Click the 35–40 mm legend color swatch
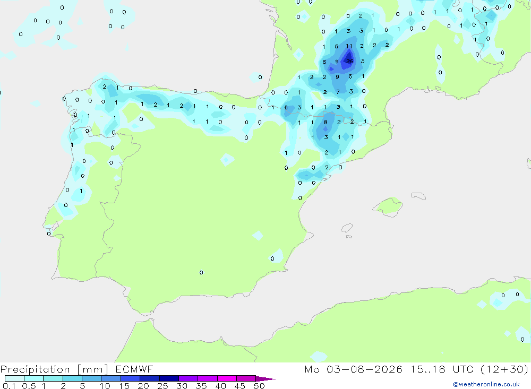Image resolution: width=531 pixels, height=389 pixels. 208,378
